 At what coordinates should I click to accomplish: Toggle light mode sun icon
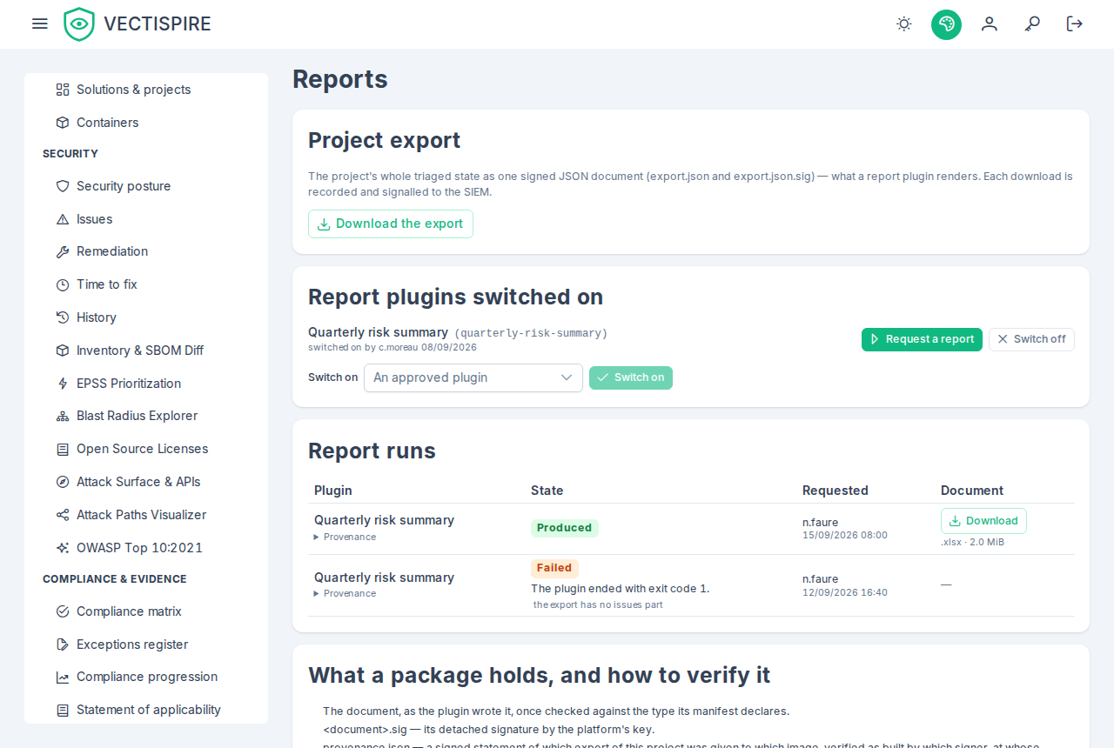pyautogui.click(x=904, y=23)
